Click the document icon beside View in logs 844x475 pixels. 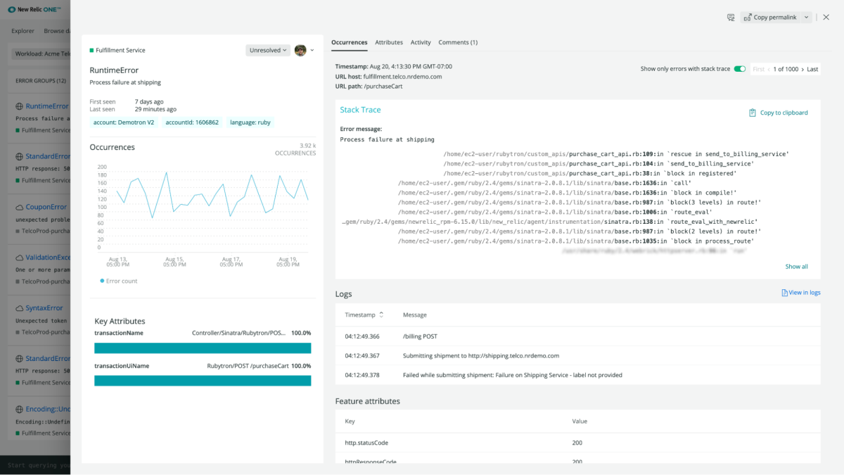click(x=785, y=293)
